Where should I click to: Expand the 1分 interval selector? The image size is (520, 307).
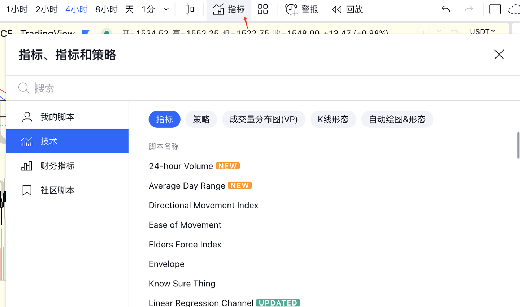point(148,9)
